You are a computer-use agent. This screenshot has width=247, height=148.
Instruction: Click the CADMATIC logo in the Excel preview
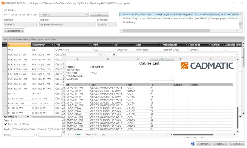pyautogui.click(x=207, y=66)
